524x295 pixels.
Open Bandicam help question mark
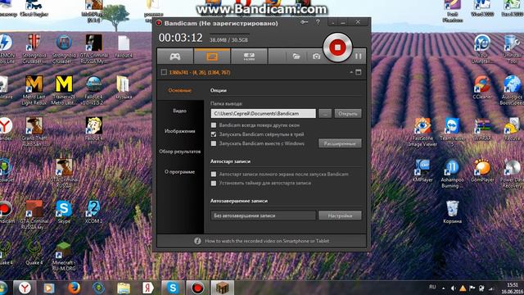pos(318,22)
